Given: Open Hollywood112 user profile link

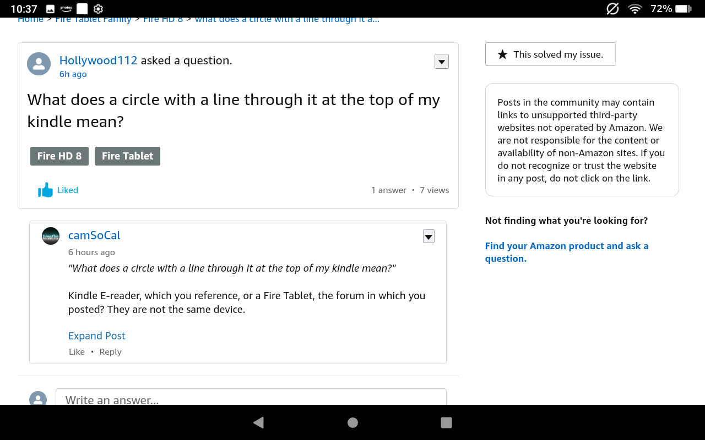Looking at the screenshot, I should [98, 61].
